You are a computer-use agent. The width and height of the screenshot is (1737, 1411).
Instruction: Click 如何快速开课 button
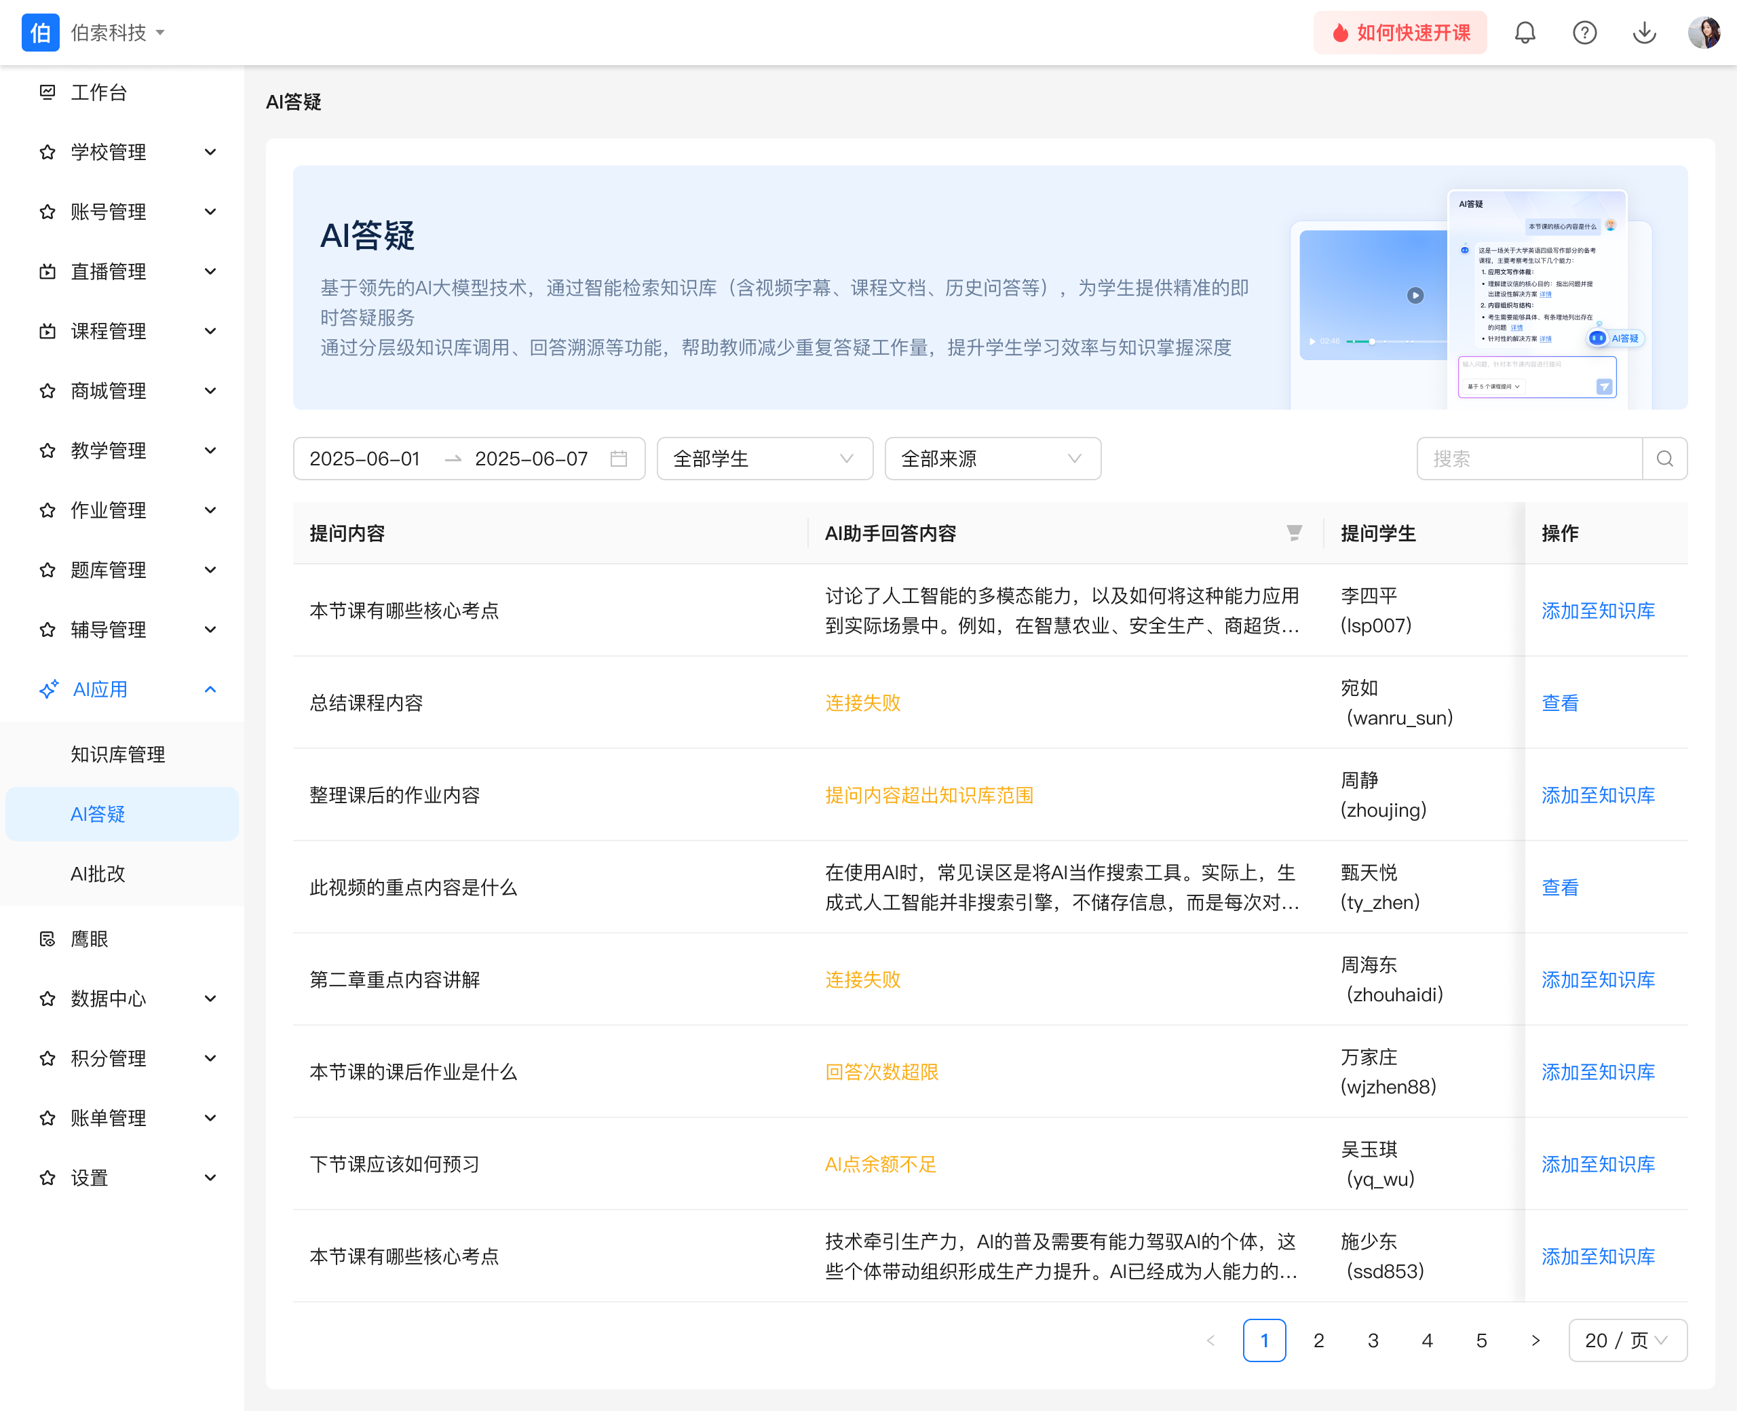pyautogui.click(x=1400, y=33)
